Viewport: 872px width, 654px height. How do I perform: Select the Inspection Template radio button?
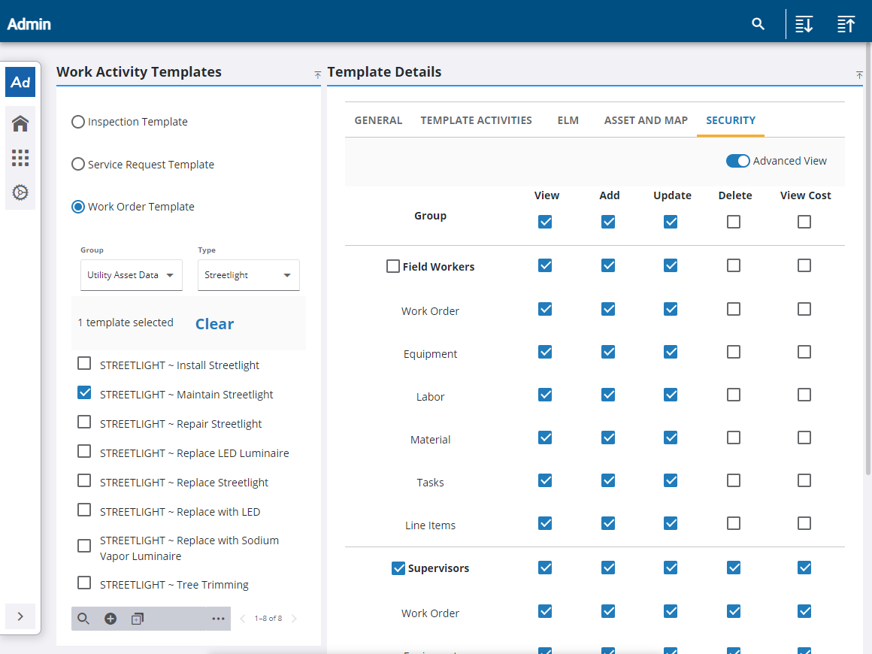coord(78,122)
